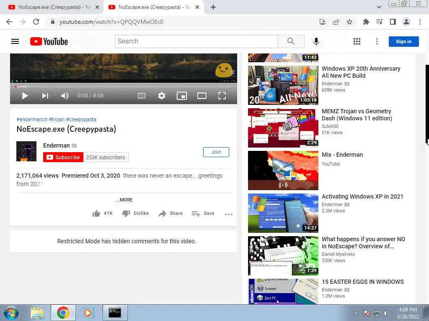Image resolution: width=429 pixels, height=321 pixels.
Task: Open 15 EASTER EGGS IN WINDOWS video
Action: [x=363, y=282]
